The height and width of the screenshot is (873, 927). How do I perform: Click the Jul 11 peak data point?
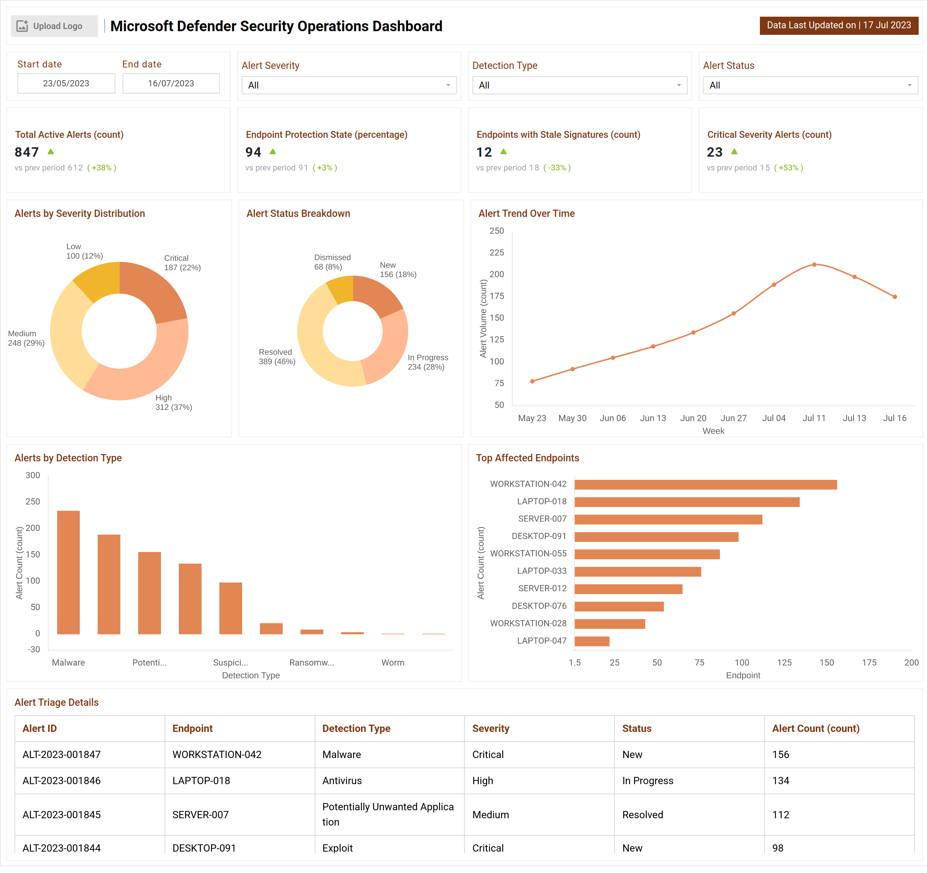click(x=814, y=265)
